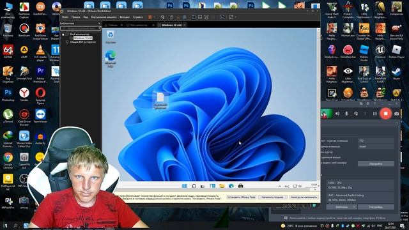Expand the stretch guest dropdown arrow
Screen dimensions: 409x230
(236, 17)
